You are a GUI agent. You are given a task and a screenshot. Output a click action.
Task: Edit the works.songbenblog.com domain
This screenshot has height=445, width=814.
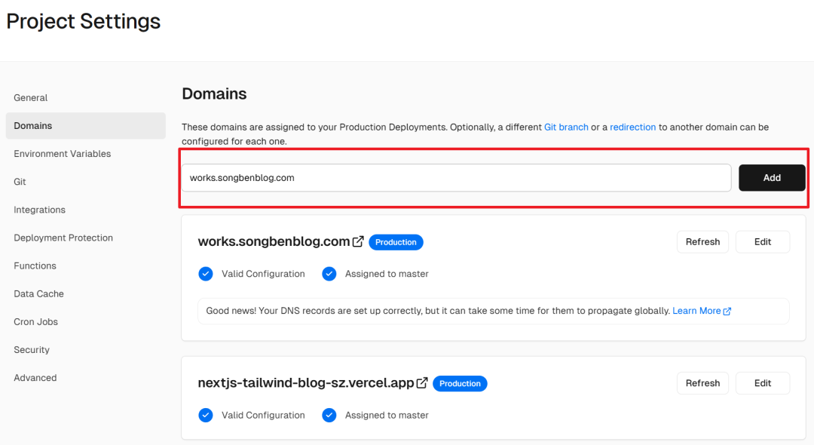tap(763, 242)
